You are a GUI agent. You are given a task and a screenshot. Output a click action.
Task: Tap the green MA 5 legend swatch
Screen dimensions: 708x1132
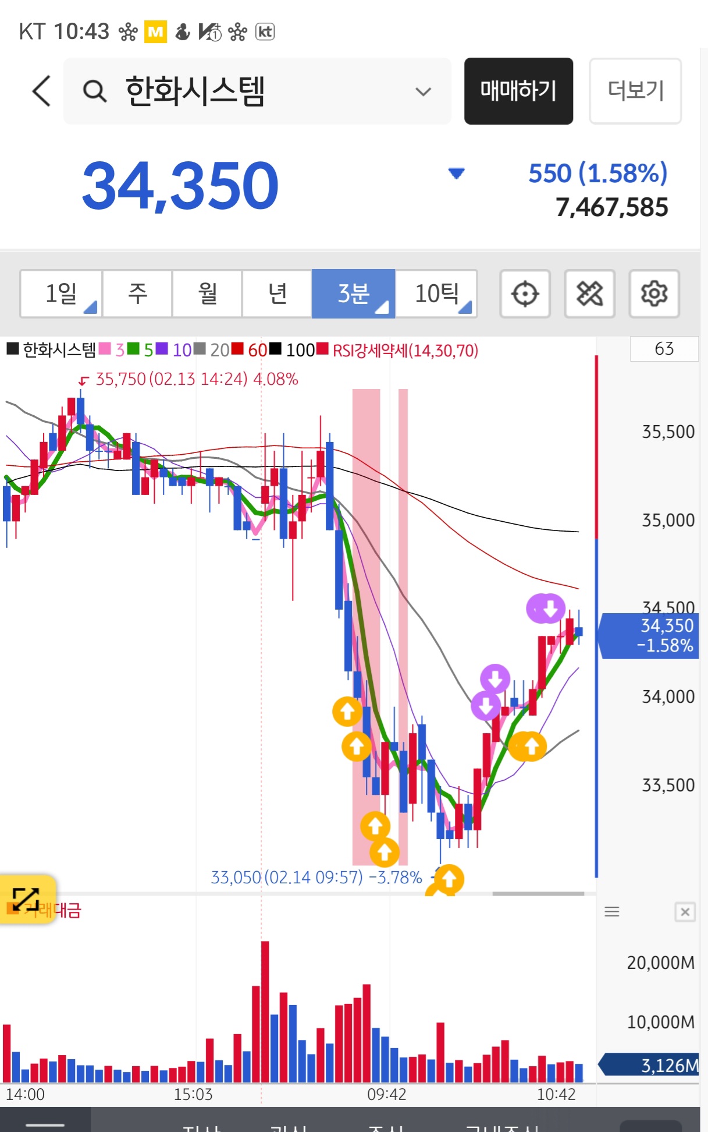click(133, 349)
